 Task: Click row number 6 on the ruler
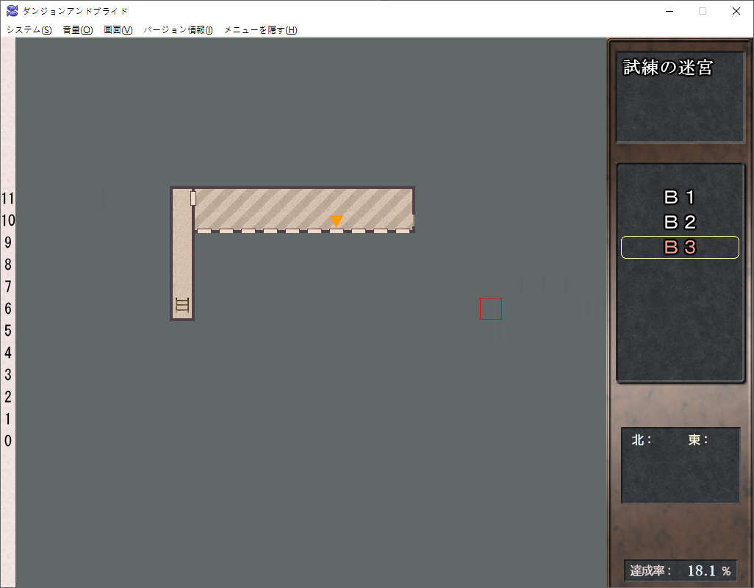click(x=7, y=309)
